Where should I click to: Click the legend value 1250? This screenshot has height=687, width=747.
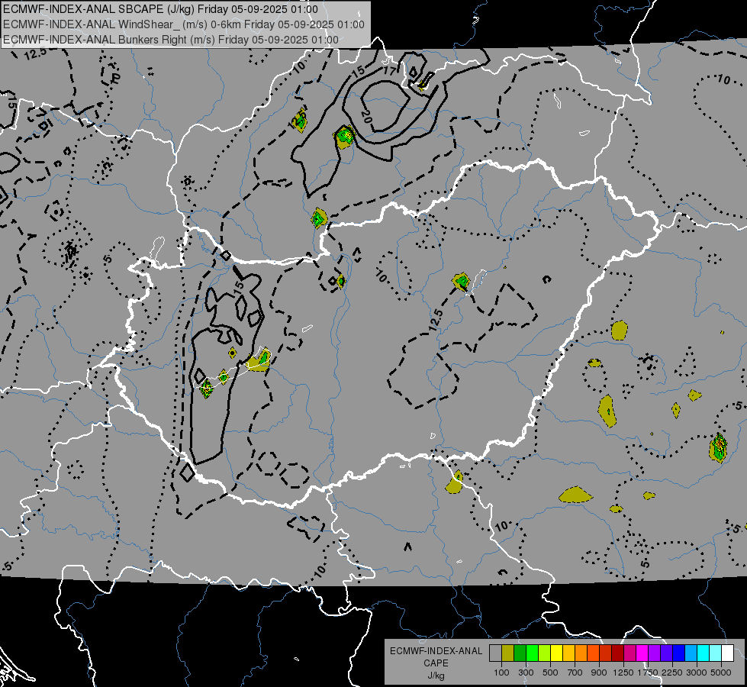pyautogui.click(x=623, y=672)
